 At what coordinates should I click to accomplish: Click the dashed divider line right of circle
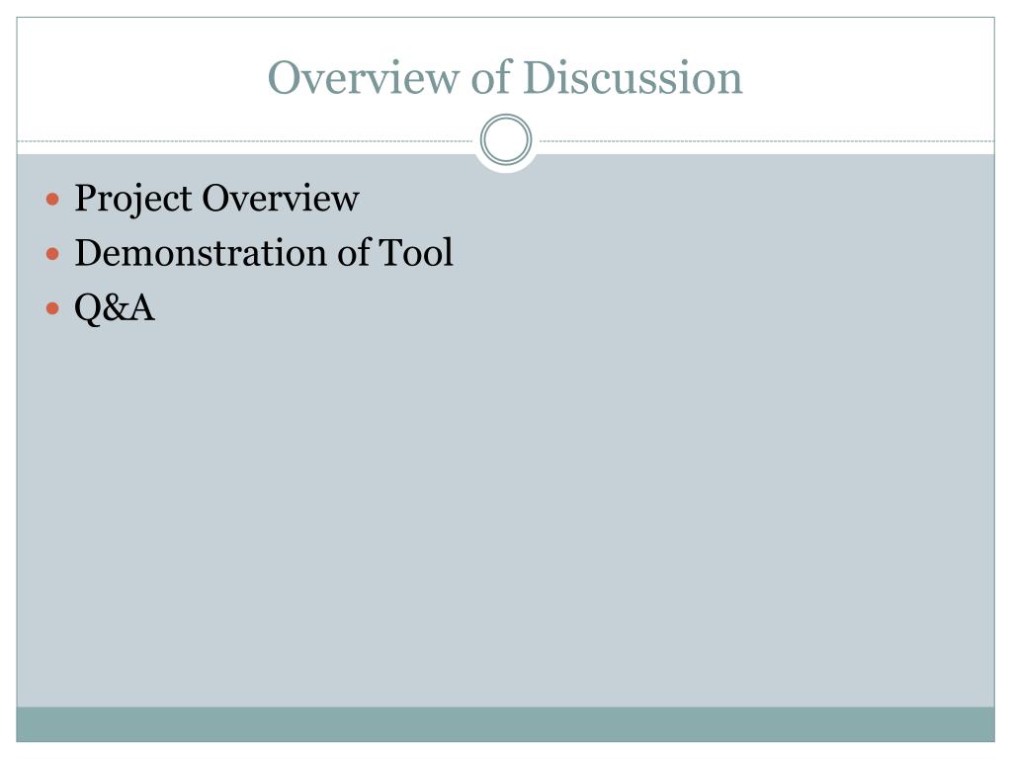tap(767, 140)
